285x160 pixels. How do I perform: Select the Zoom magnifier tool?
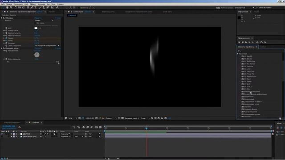pyautogui.click(x=11, y=8)
